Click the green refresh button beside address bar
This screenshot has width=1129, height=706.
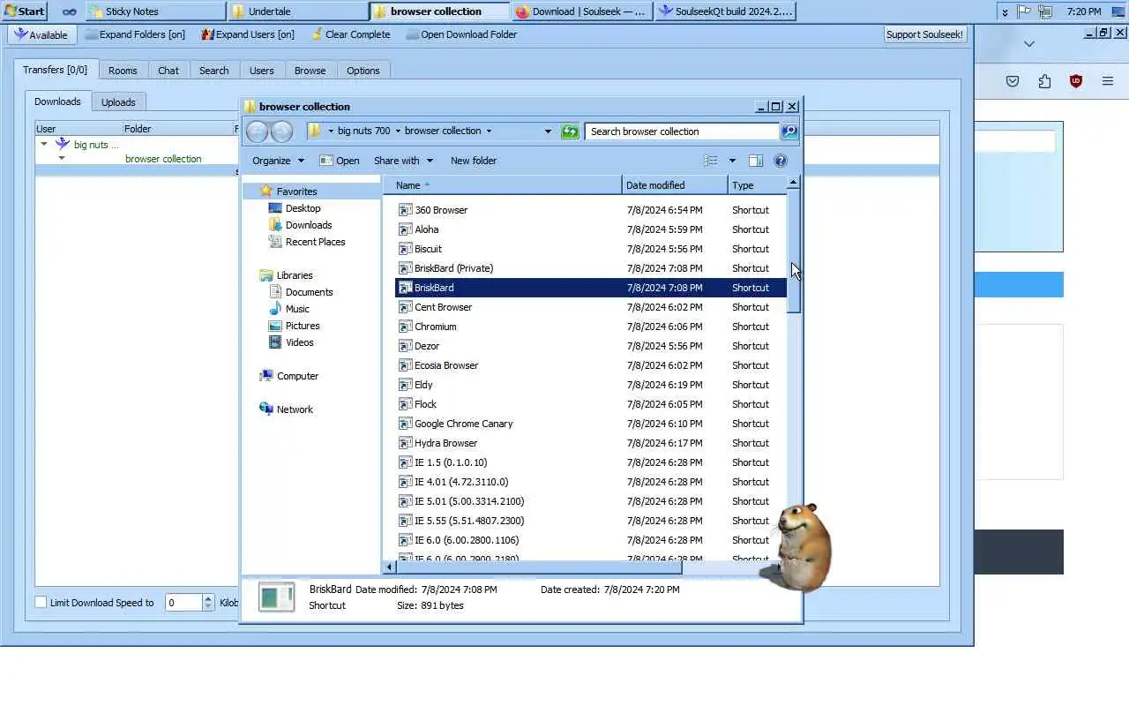click(x=570, y=131)
